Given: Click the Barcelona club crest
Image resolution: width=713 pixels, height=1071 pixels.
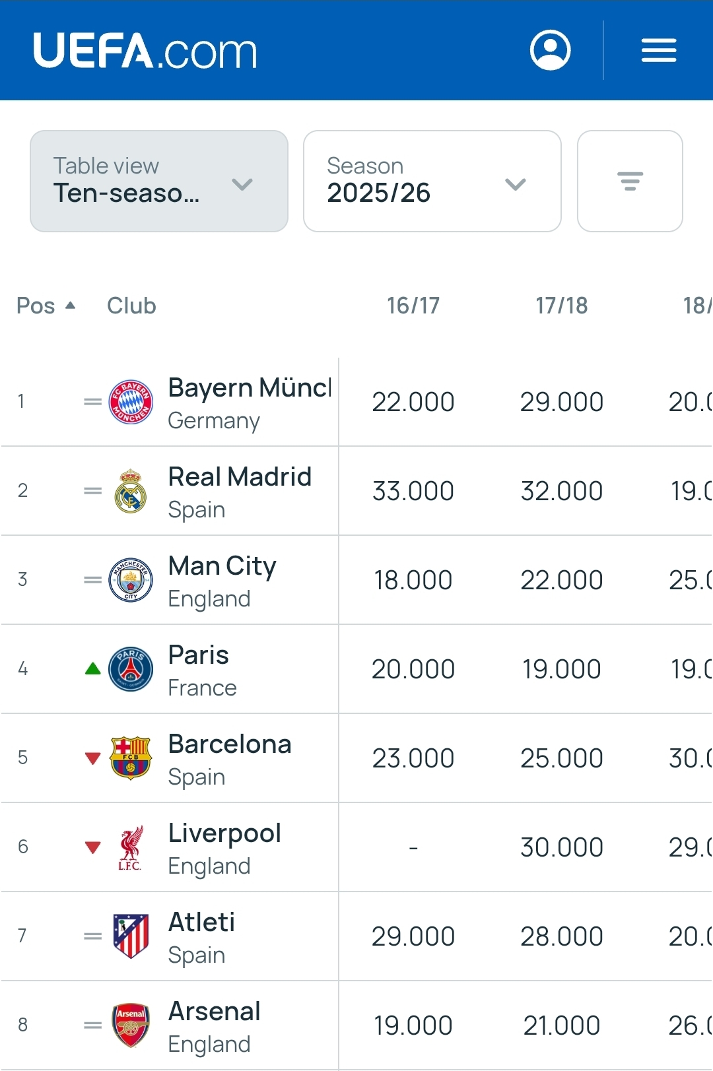Looking at the screenshot, I should pos(131,758).
